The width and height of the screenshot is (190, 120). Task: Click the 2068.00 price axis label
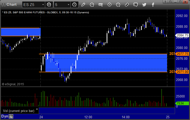[x=182, y=80]
